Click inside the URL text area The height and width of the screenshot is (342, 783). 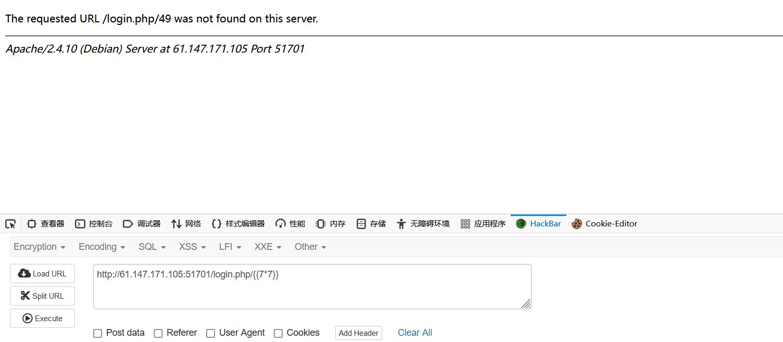tap(312, 286)
